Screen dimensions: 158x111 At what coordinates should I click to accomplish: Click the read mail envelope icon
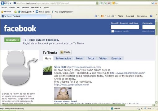pyautogui.click(x=108, y=16)
